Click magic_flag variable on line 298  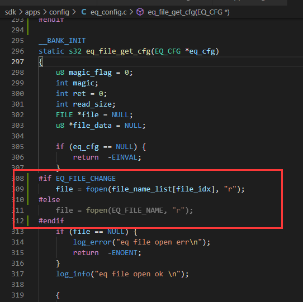pos(90,73)
